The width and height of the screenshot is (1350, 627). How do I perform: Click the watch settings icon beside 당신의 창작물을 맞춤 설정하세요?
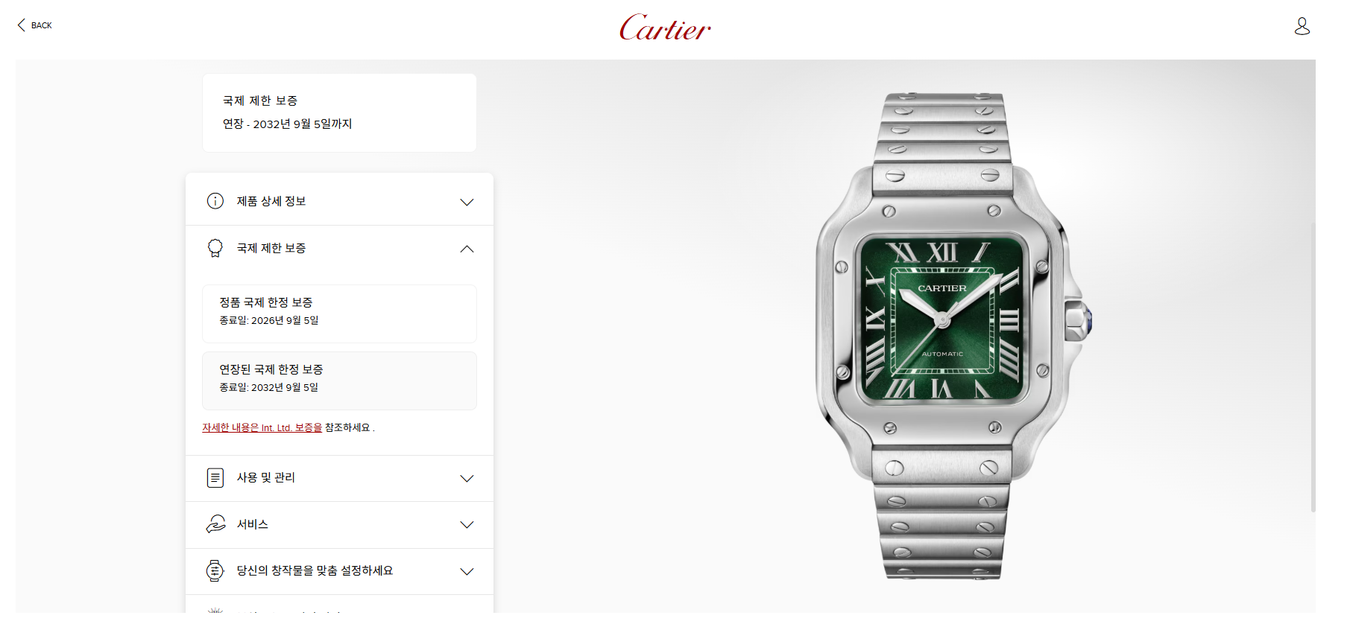[215, 571]
